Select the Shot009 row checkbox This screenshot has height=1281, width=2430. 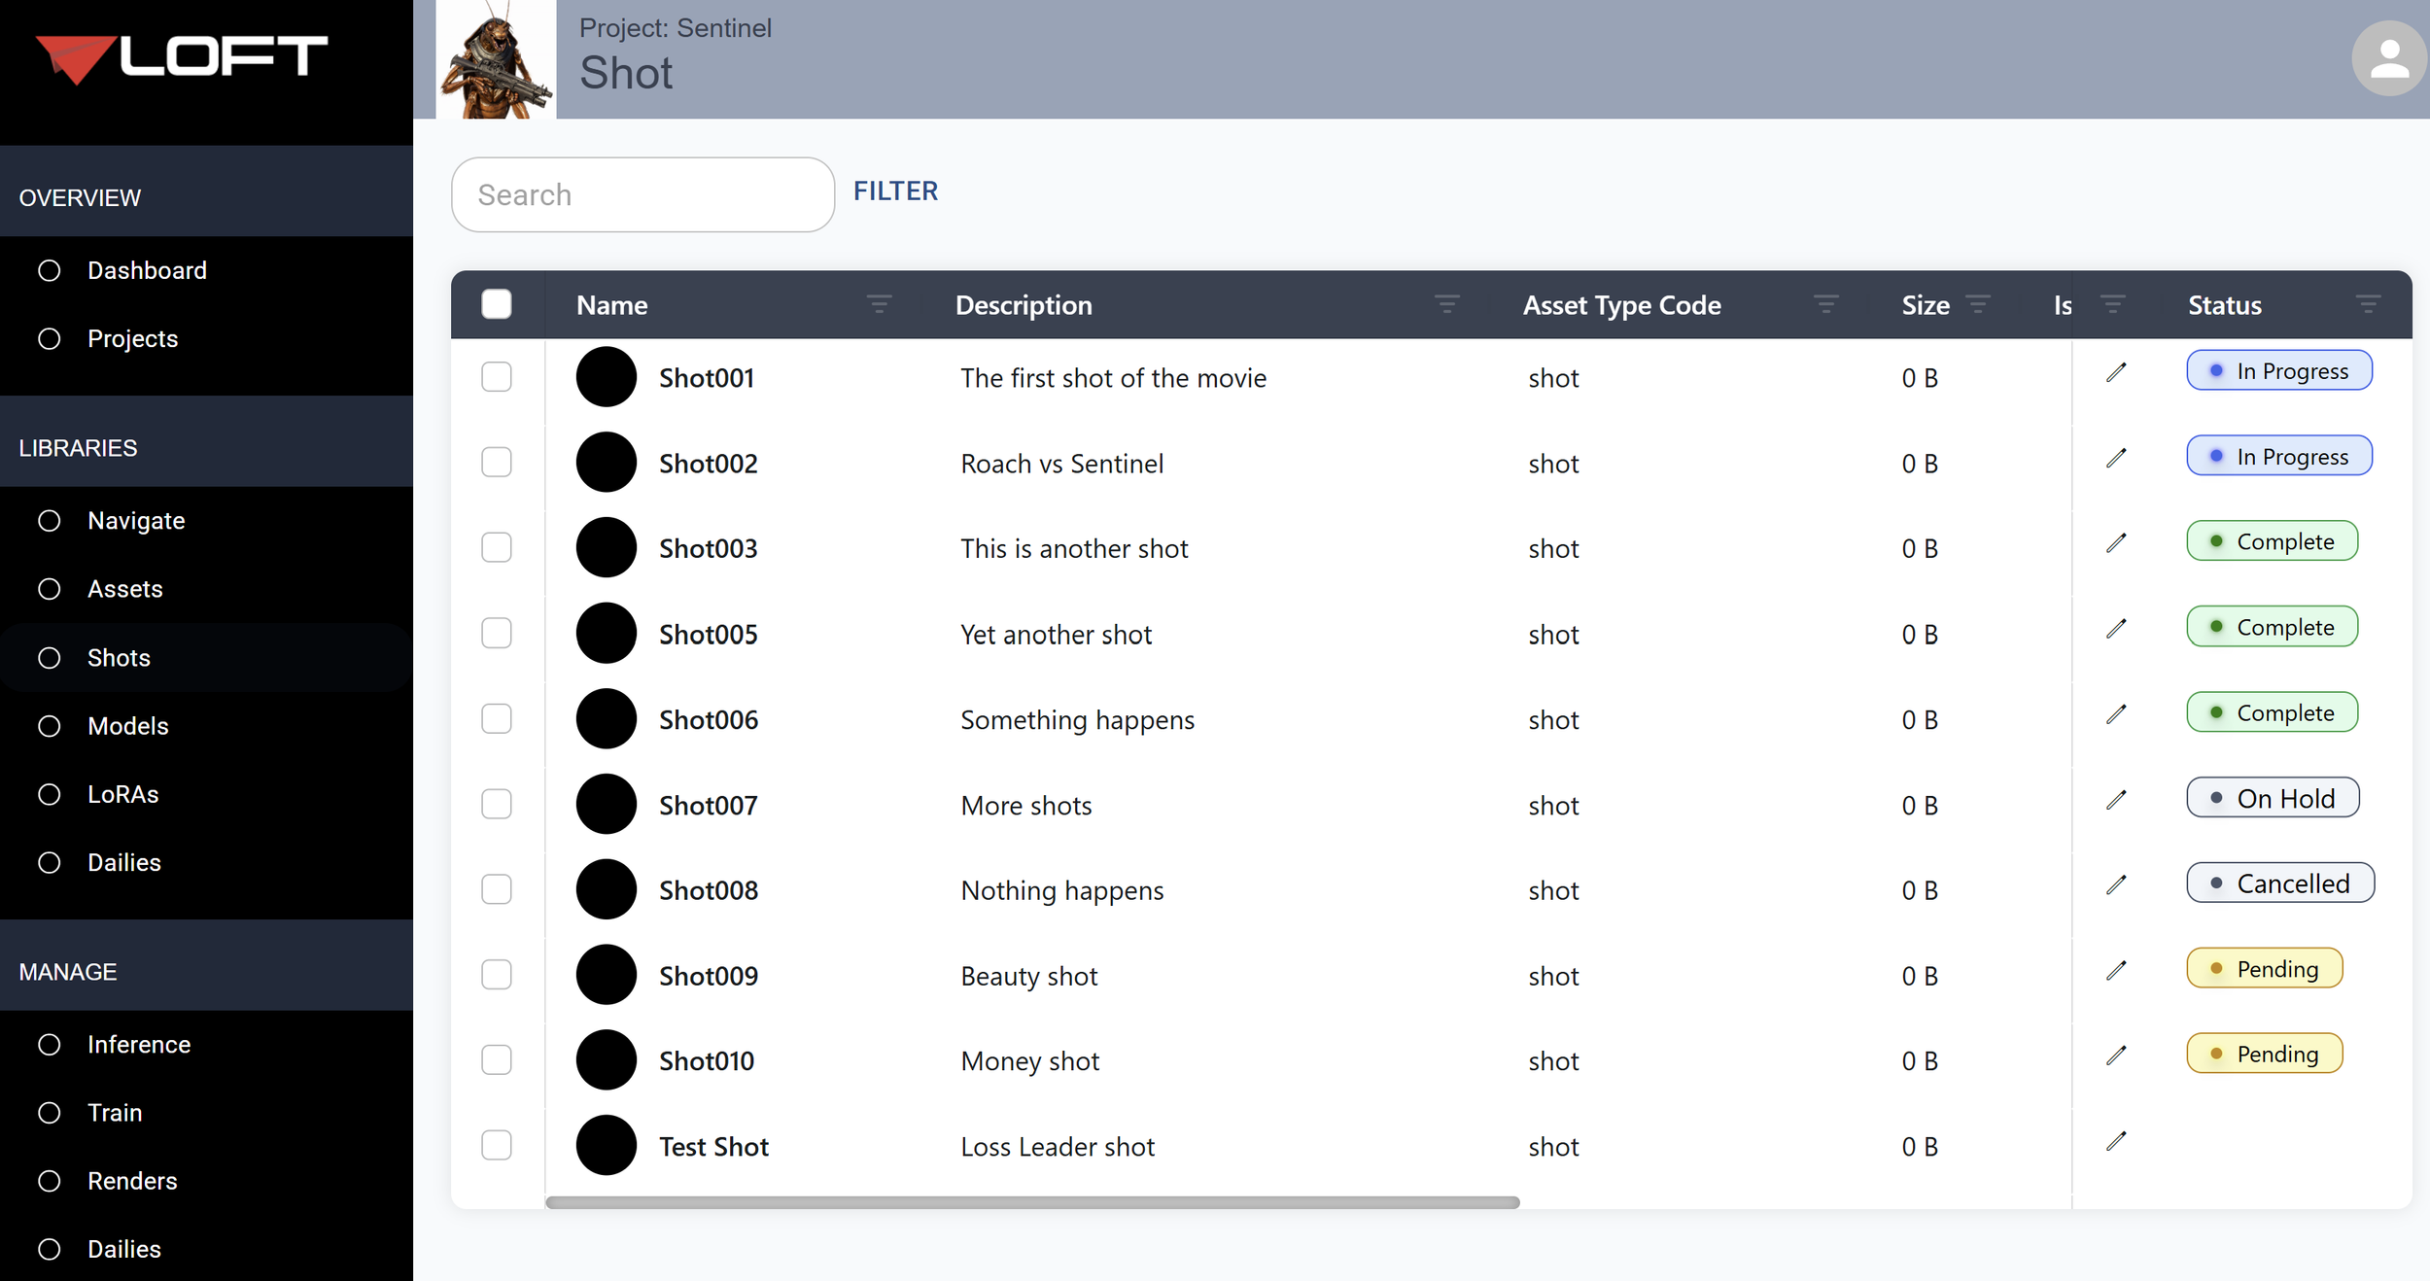497,975
